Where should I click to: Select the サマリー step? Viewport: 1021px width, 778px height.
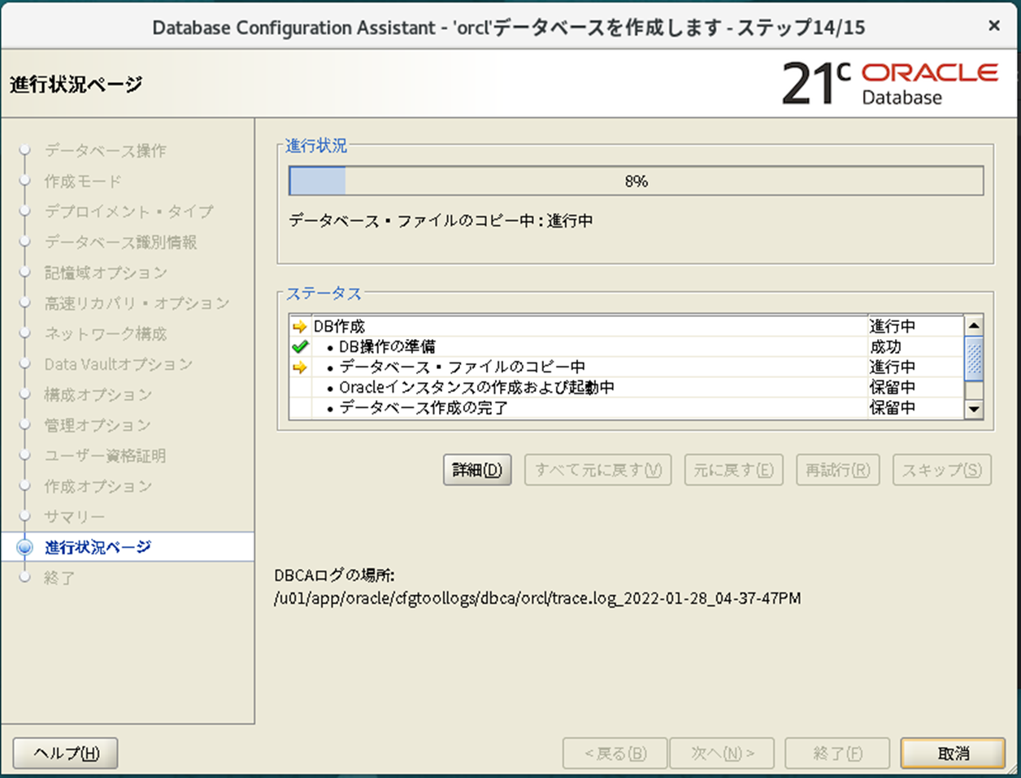[74, 517]
